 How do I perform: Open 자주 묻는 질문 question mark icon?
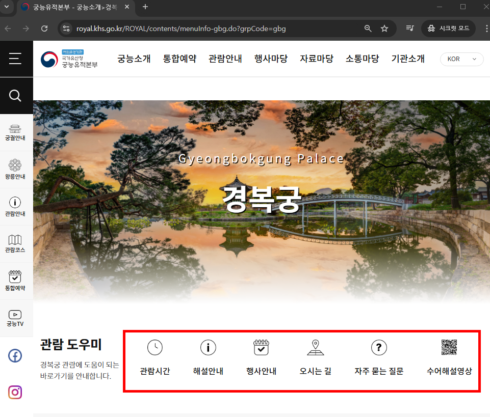pos(379,348)
